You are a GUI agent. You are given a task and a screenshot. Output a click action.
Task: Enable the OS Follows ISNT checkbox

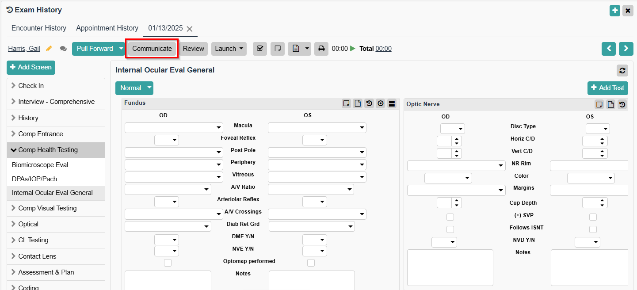pyautogui.click(x=593, y=229)
